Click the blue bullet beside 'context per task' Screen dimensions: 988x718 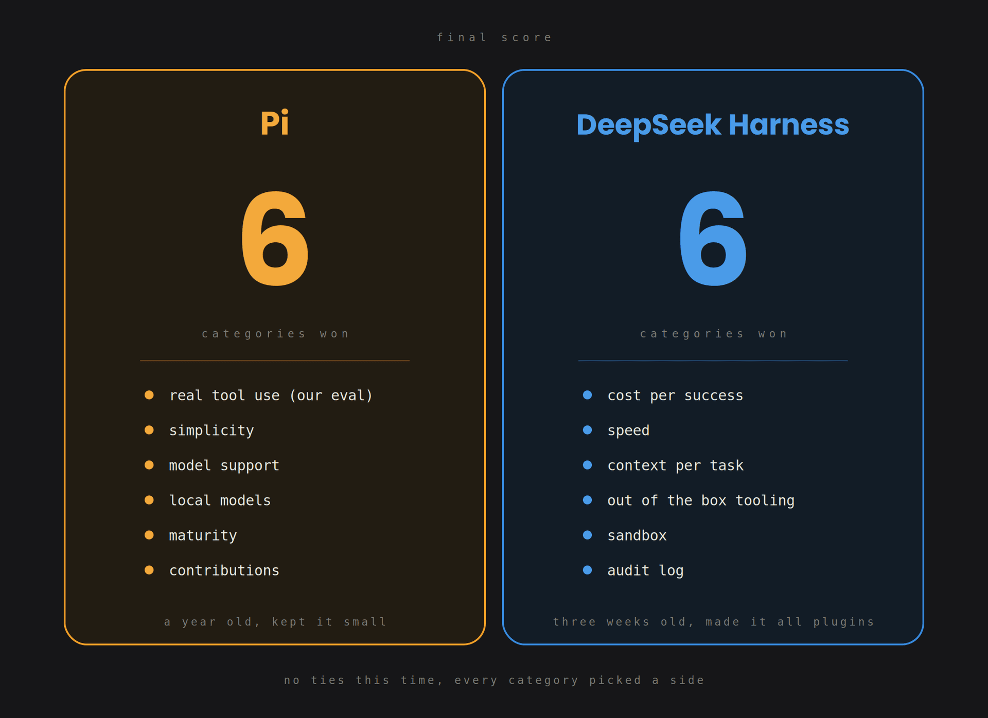pyautogui.click(x=587, y=465)
